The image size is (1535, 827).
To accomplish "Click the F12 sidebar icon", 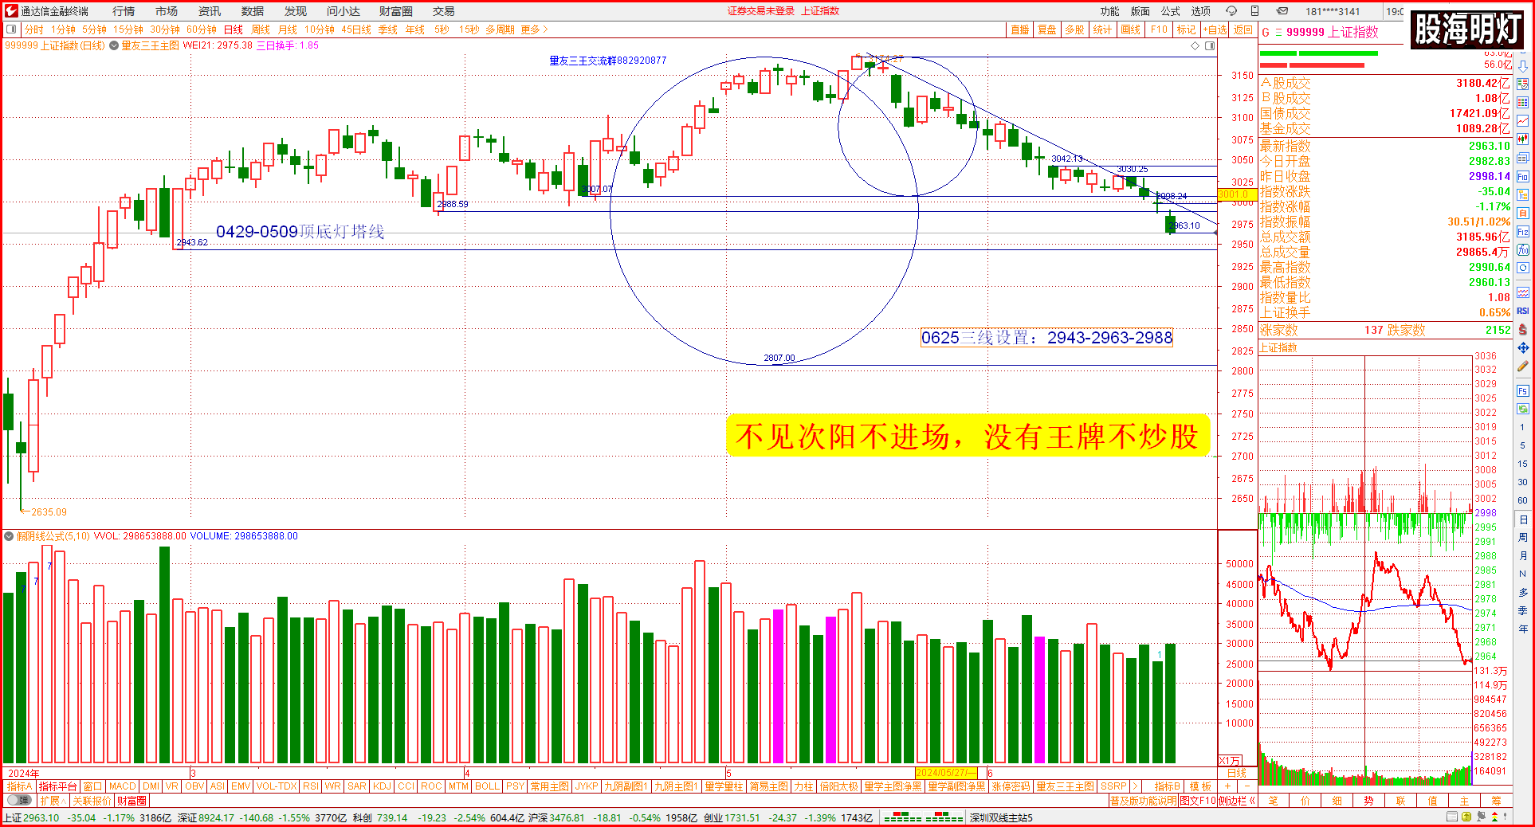I will [x=1522, y=232].
